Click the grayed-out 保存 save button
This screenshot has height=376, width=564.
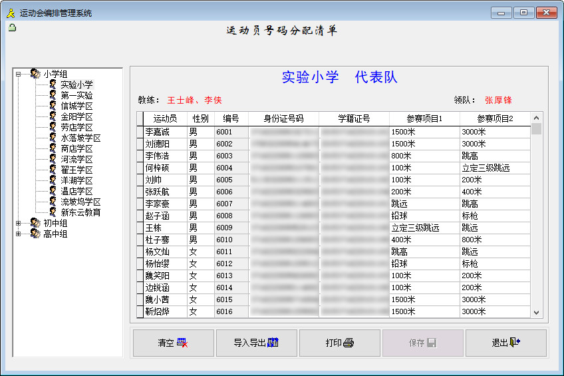coord(422,343)
